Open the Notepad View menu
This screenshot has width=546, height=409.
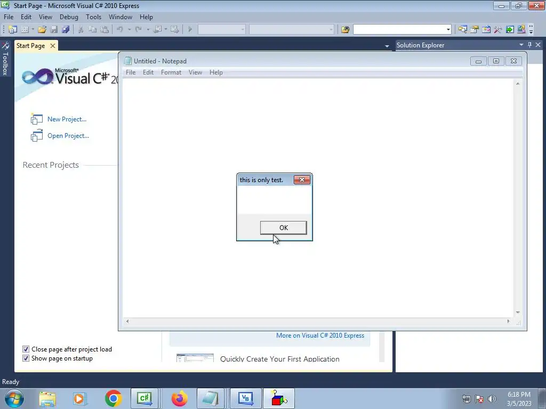pos(195,72)
